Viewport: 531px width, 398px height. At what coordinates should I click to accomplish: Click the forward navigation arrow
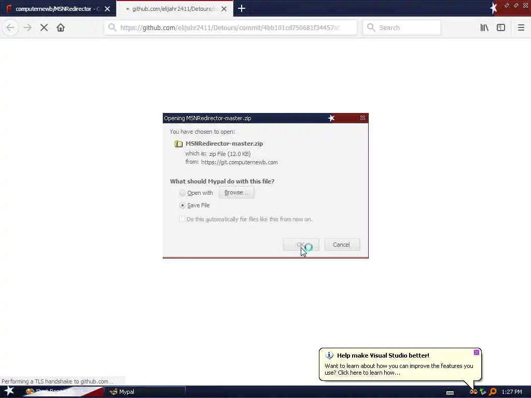[27, 27]
